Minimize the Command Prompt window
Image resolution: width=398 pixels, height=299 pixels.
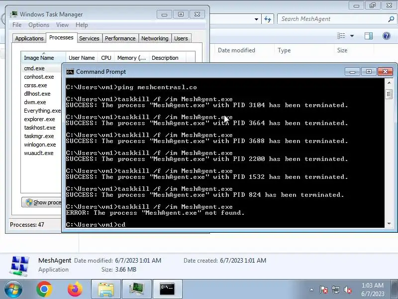[352, 72]
